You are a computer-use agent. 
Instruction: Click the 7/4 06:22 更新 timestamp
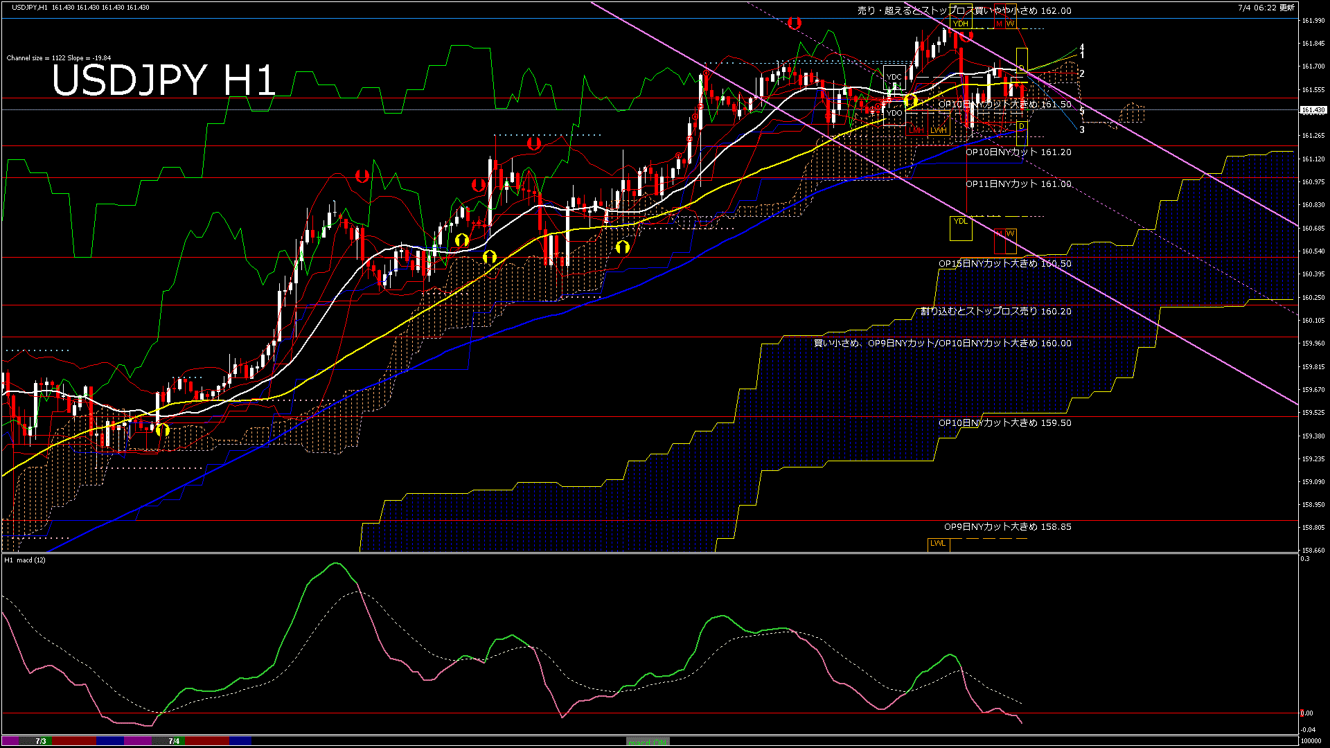(1266, 8)
